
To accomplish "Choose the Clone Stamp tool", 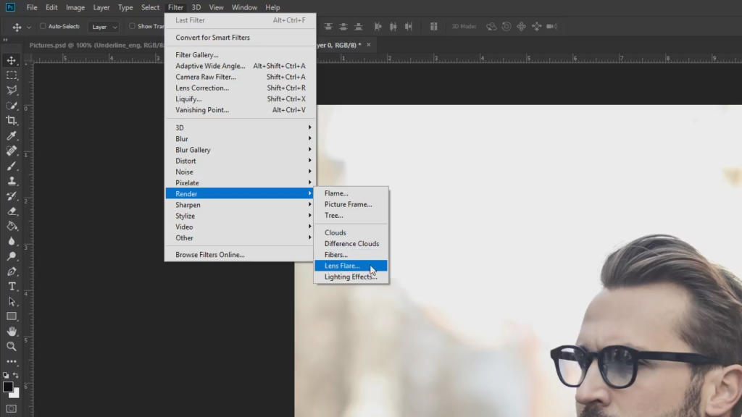I will pyautogui.click(x=12, y=181).
